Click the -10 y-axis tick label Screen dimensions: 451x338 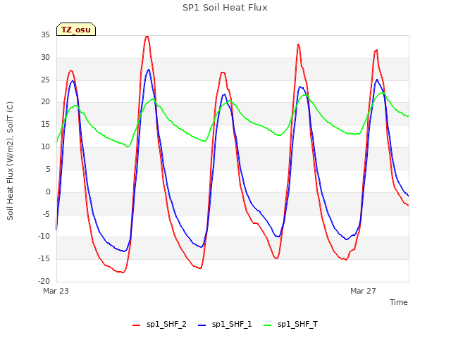(44, 237)
